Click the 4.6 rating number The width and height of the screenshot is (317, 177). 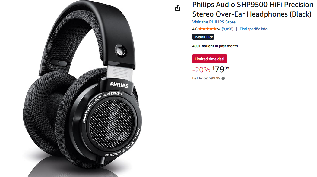point(195,29)
